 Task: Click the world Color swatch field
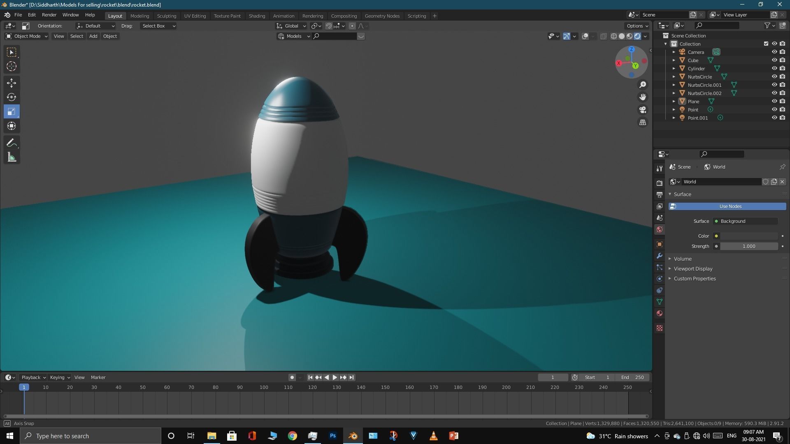pos(749,236)
